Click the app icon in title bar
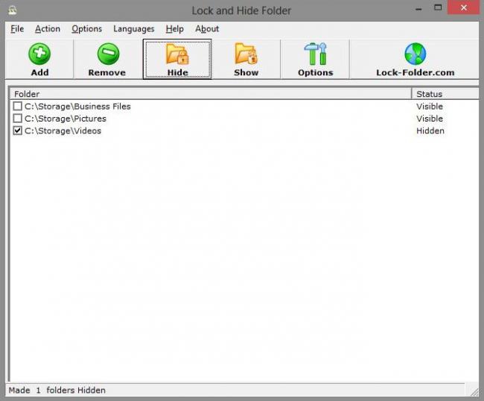Viewport: 484px width, 401px height. pyautogui.click(x=13, y=10)
